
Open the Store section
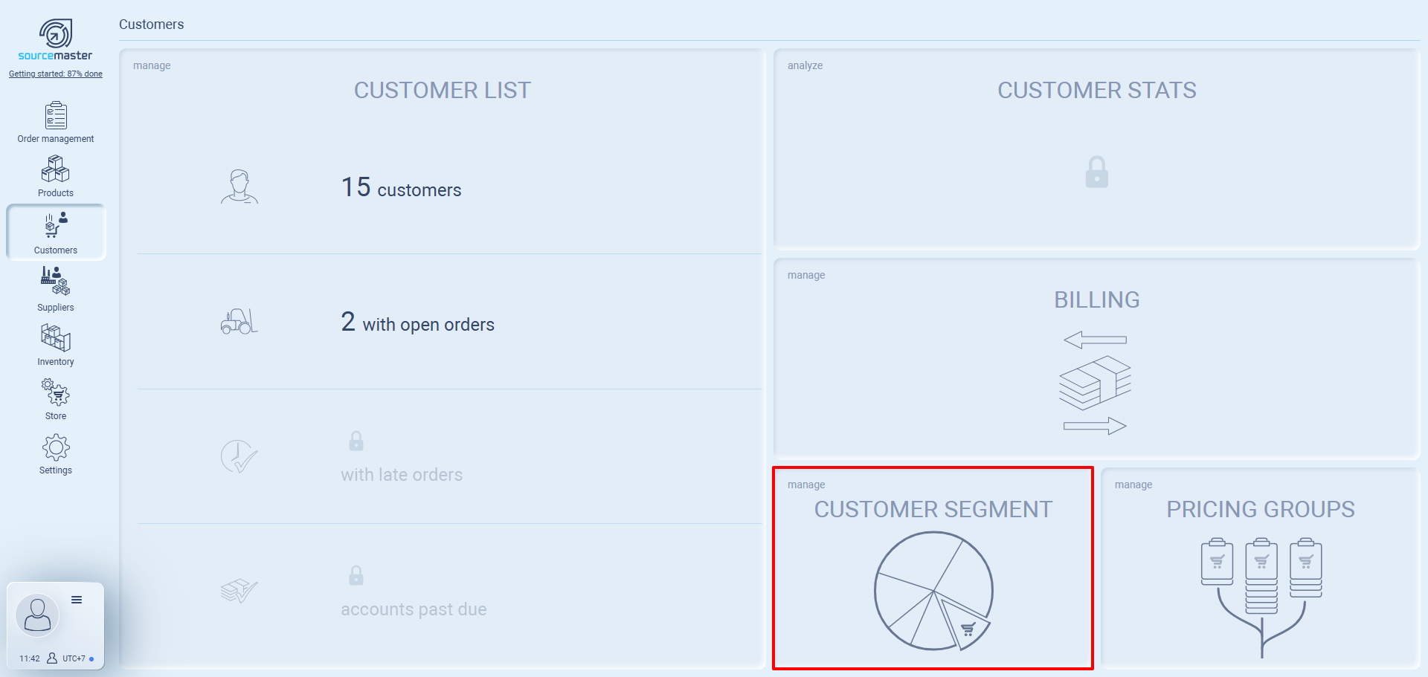56,399
